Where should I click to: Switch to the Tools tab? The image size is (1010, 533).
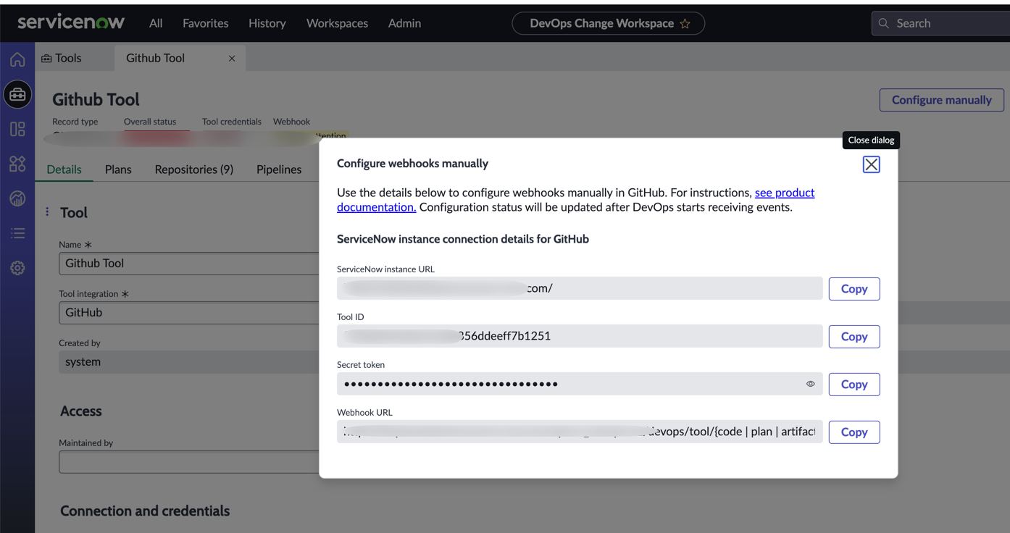(62, 58)
